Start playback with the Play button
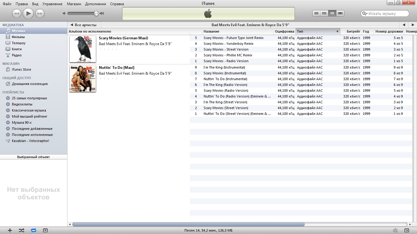The width and height of the screenshot is (417, 234). click(x=28, y=13)
